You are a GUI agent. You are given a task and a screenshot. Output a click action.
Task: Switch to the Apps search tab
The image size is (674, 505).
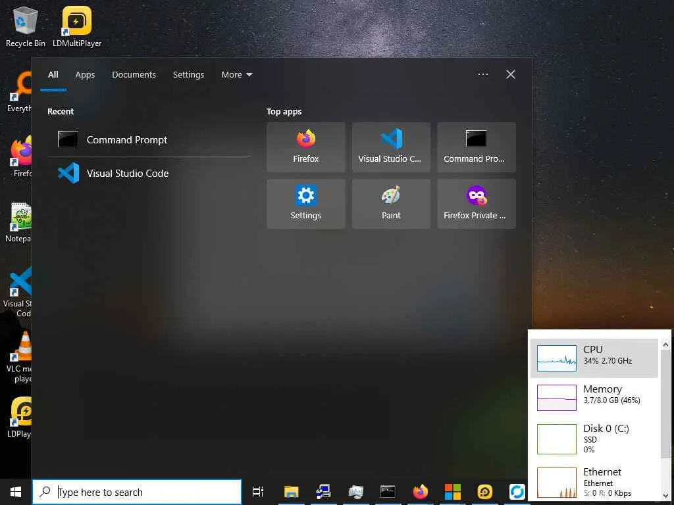(85, 75)
